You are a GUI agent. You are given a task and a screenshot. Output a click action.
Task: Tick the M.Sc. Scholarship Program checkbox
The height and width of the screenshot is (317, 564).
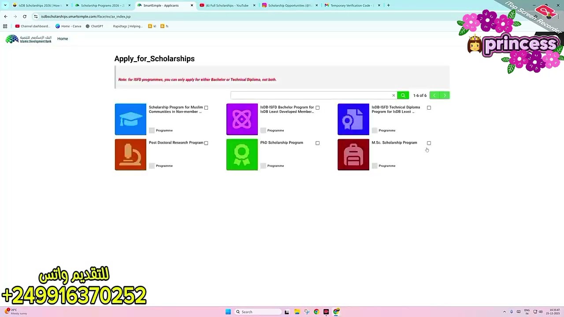429,143
